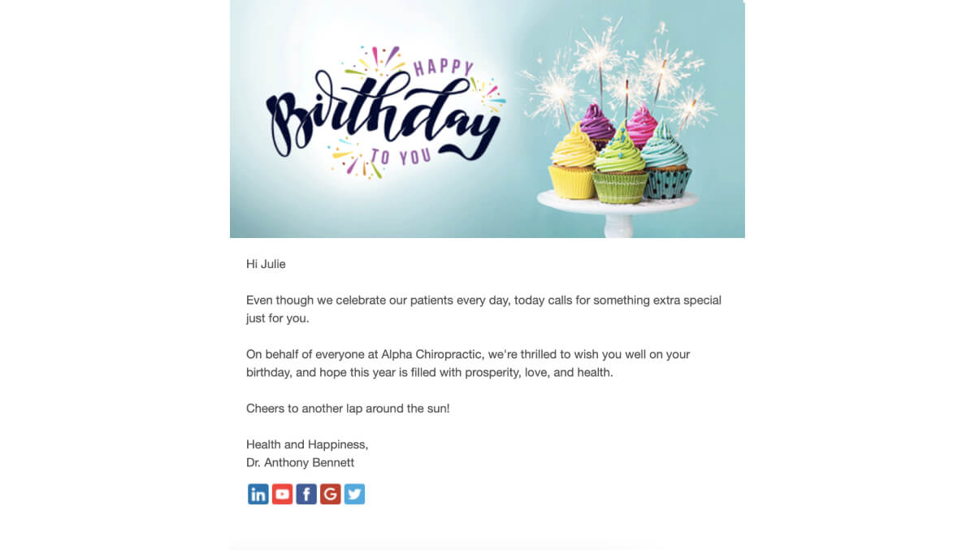Viewport: 975px width, 550px height.
Task: Click the pink frosted cupcake
Action: click(x=642, y=126)
